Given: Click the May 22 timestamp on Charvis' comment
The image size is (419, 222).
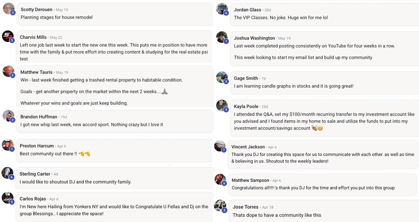Looking at the screenshot, I should (56, 37).
